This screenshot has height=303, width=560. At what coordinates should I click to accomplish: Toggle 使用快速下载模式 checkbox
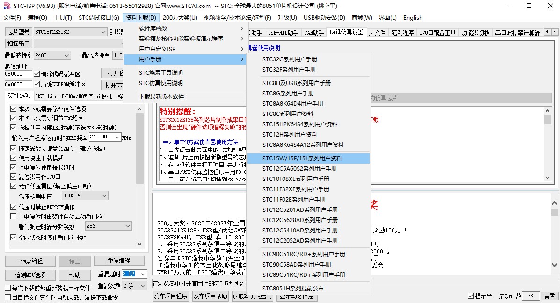[13, 158]
